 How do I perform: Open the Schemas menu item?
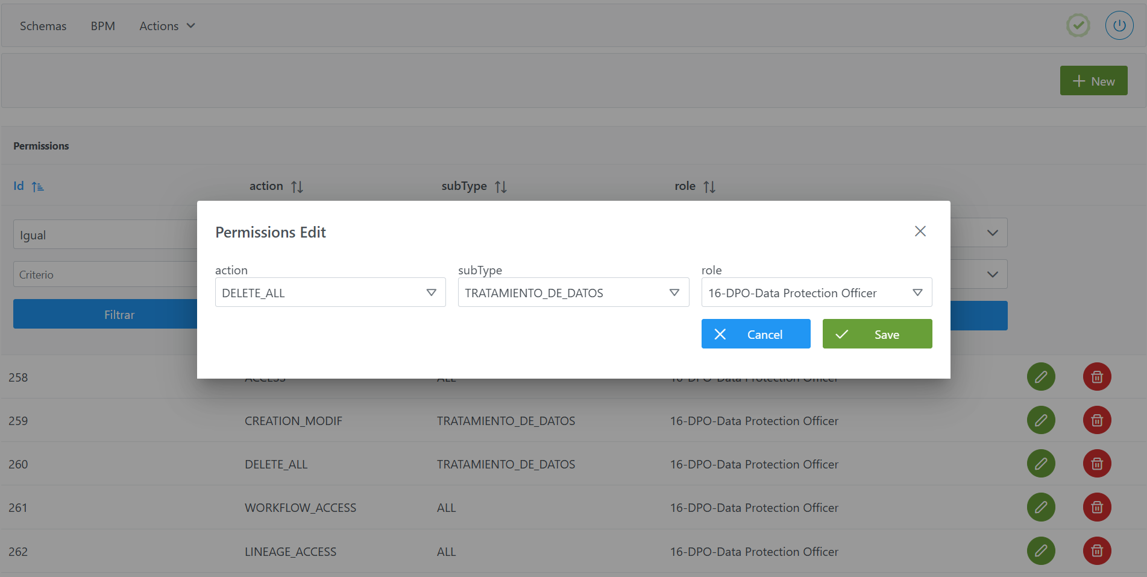pos(43,26)
